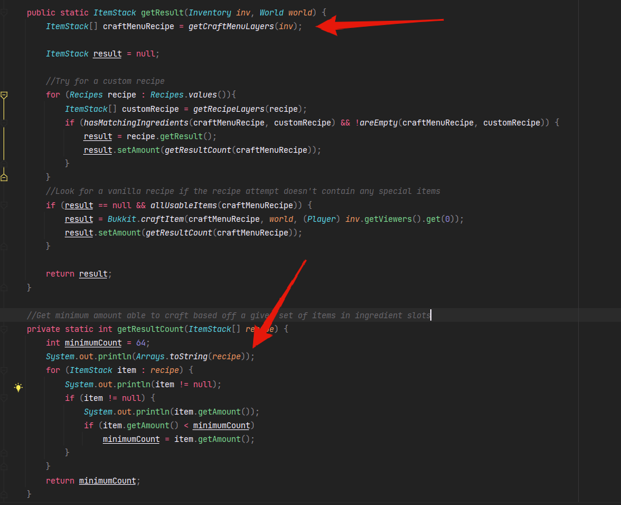
Task: Click the yellow fold-end marker closing the Recipes loop
Action: click(x=4, y=177)
